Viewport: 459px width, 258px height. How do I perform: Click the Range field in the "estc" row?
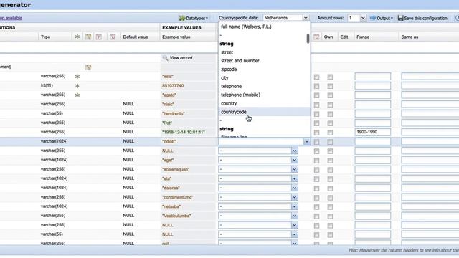pos(373,77)
